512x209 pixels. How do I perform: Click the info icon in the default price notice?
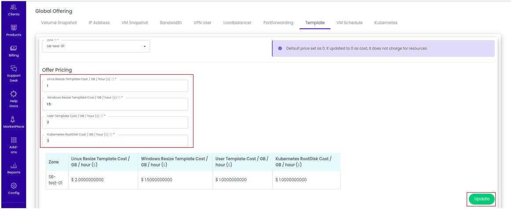pos(280,48)
